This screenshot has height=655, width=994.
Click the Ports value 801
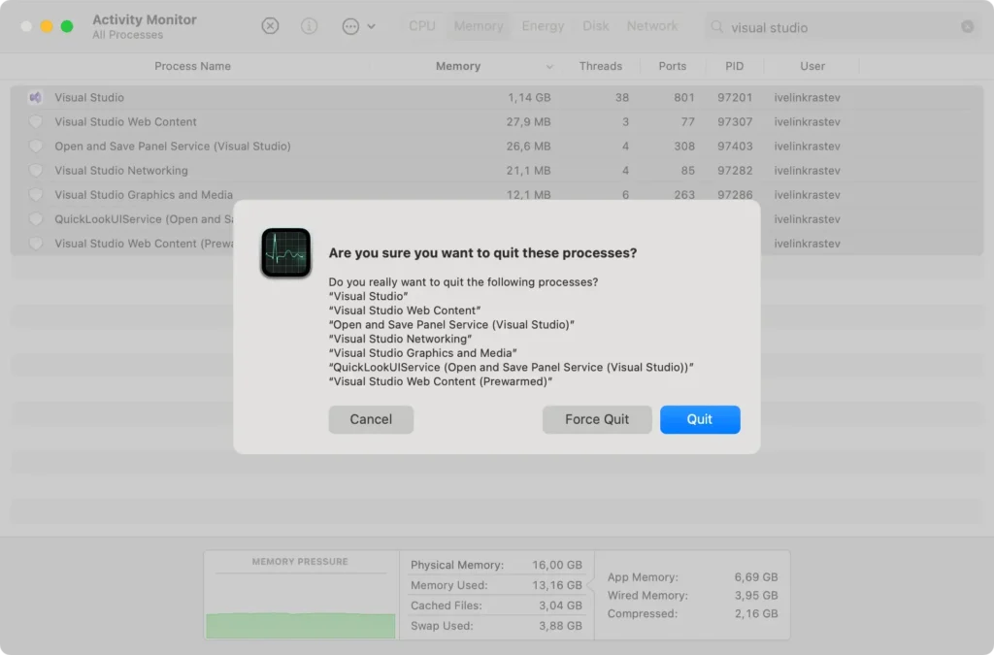point(684,98)
